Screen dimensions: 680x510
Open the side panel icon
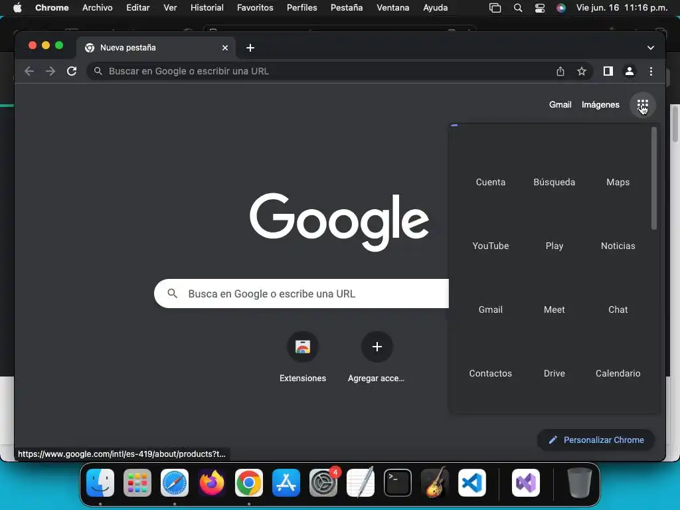pos(608,71)
